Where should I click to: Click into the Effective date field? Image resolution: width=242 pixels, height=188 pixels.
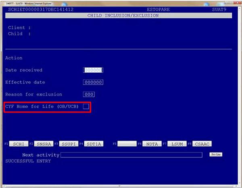[x=93, y=82]
